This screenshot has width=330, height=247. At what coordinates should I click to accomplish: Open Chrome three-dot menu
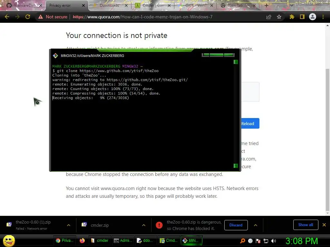tap(323, 17)
